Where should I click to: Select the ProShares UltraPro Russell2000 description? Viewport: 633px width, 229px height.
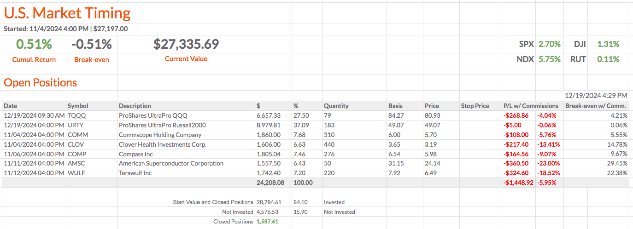pyautogui.click(x=162, y=125)
